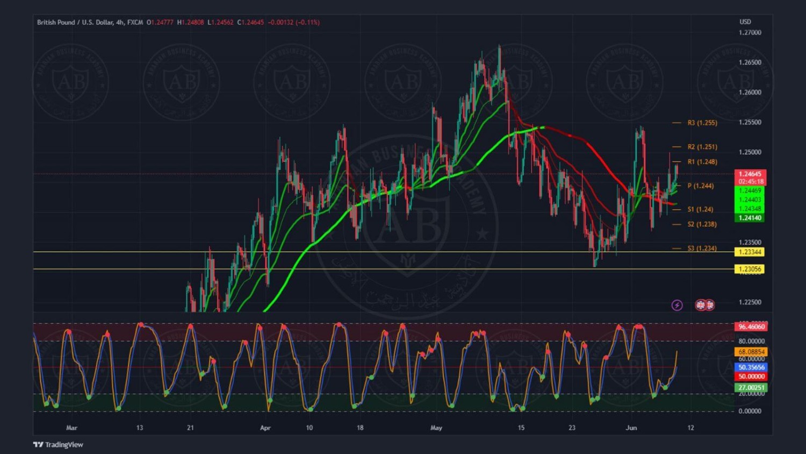Image resolution: width=806 pixels, height=454 pixels.
Task: Click the 23 date label on time axis
Action: click(572, 428)
